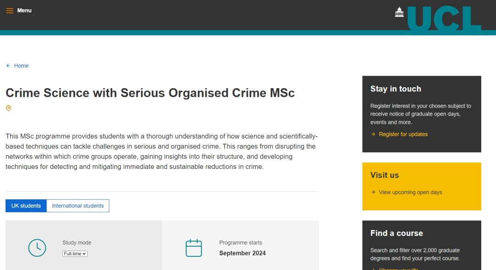
Task: Select the UK students tab
Action: pyautogui.click(x=26, y=206)
